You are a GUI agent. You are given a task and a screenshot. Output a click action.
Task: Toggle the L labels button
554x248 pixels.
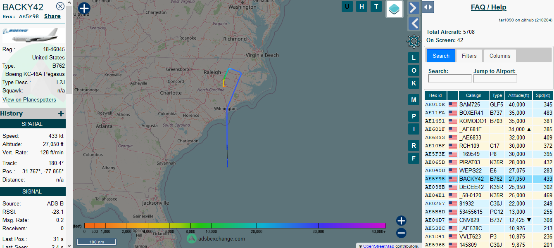tap(414, 58)
